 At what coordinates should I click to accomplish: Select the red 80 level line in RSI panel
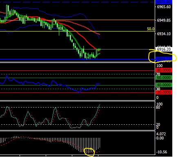78,71
